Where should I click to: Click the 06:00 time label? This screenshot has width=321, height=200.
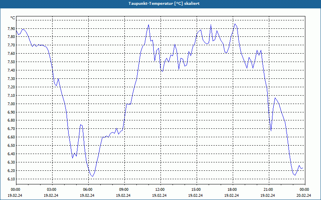88,190
